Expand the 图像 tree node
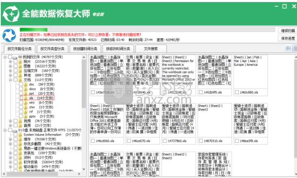This screenshot has height=178, width=297. point(10,66)
